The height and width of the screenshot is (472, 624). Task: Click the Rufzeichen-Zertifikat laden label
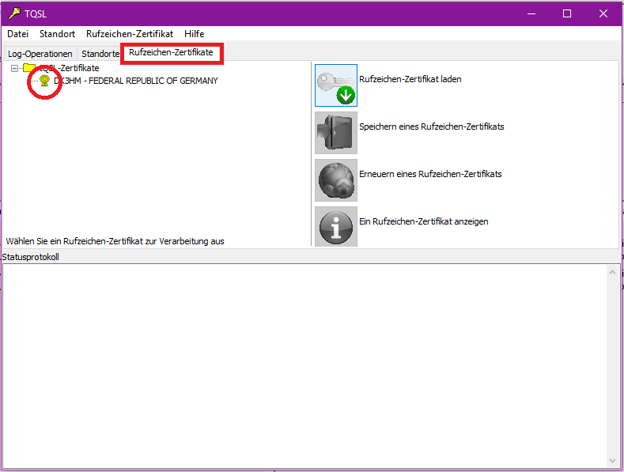pyautogui.click(x=410, y=79)
